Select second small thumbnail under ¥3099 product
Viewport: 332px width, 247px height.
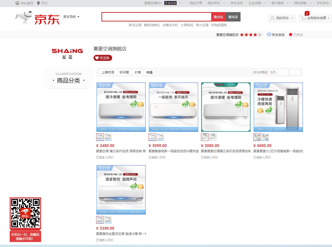coord(161,137)
